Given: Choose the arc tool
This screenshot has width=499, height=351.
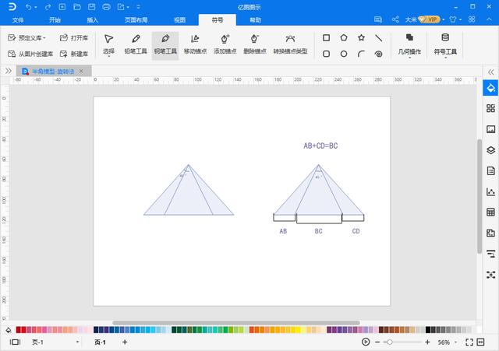Looking at the screenshot, I should tap(361, 54).
